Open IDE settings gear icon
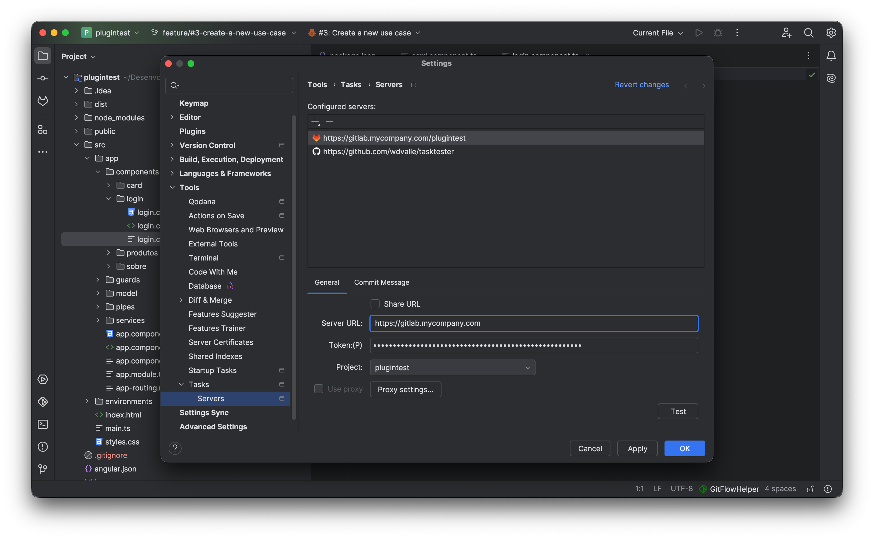The height and width of the screenshot is (539, 874). point(831,33)
